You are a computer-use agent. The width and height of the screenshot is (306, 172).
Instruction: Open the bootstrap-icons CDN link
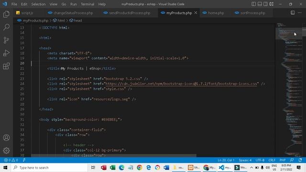[x=181, y=84]
